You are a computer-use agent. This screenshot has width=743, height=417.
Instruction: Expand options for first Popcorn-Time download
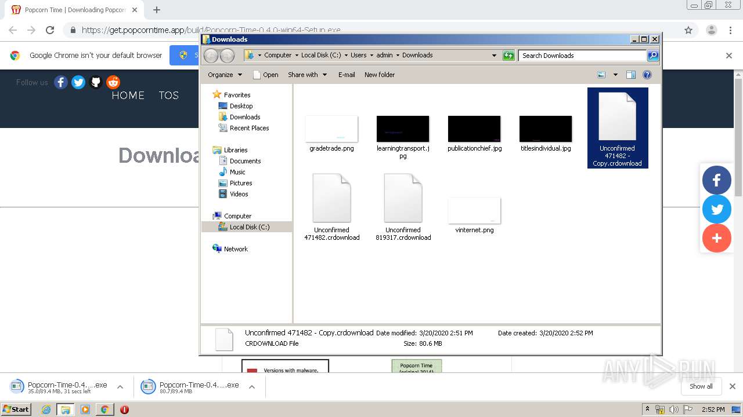point(120,387)
